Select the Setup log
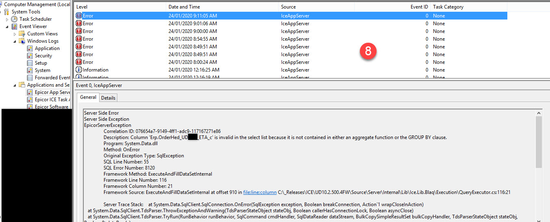 click(41, 63)
